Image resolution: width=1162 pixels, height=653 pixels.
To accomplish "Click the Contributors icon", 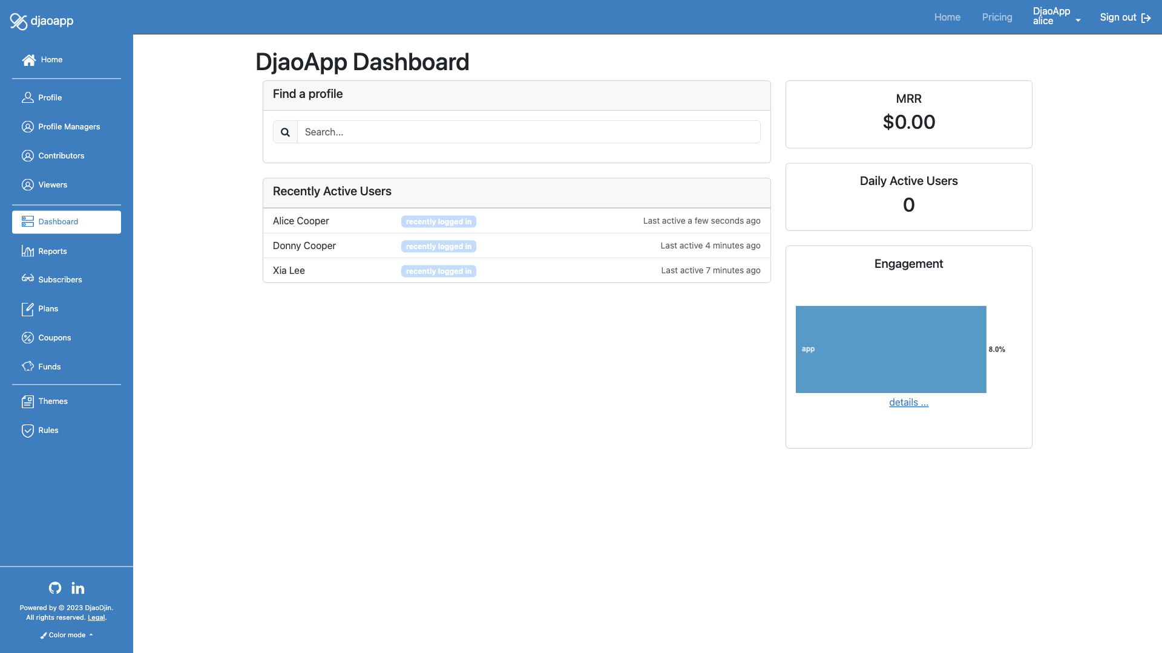I will [x=28, y=156].
